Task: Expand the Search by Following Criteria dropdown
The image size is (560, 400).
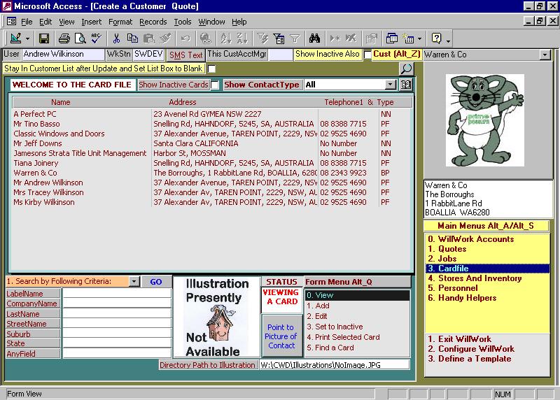Action: [x=134, y=281]
